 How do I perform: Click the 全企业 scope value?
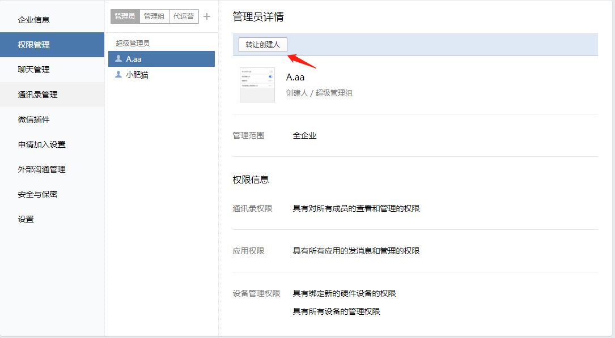point(305,135)
